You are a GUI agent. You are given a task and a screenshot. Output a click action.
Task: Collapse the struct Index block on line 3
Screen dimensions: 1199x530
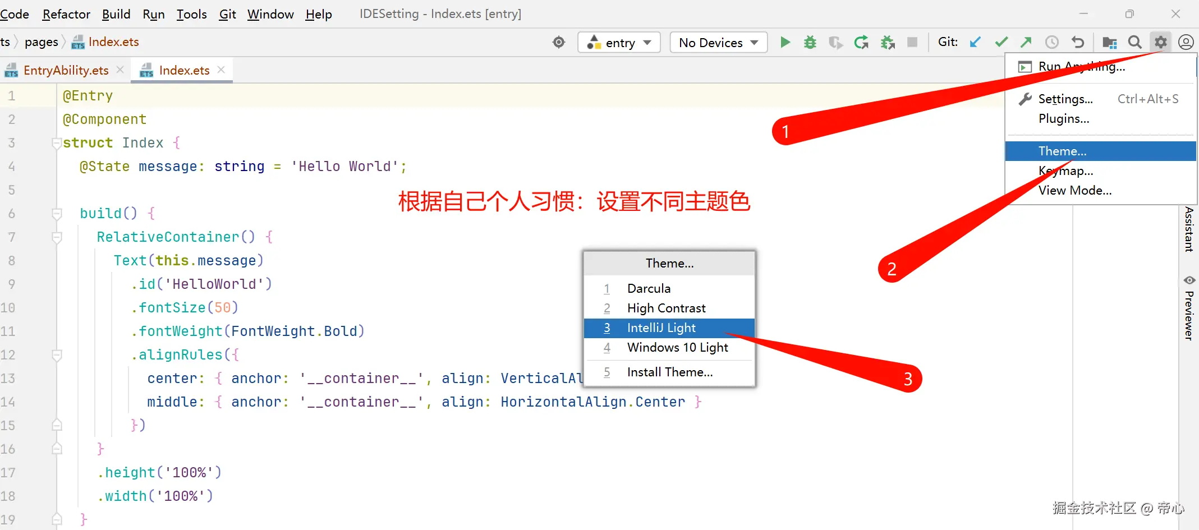(57, 143)
